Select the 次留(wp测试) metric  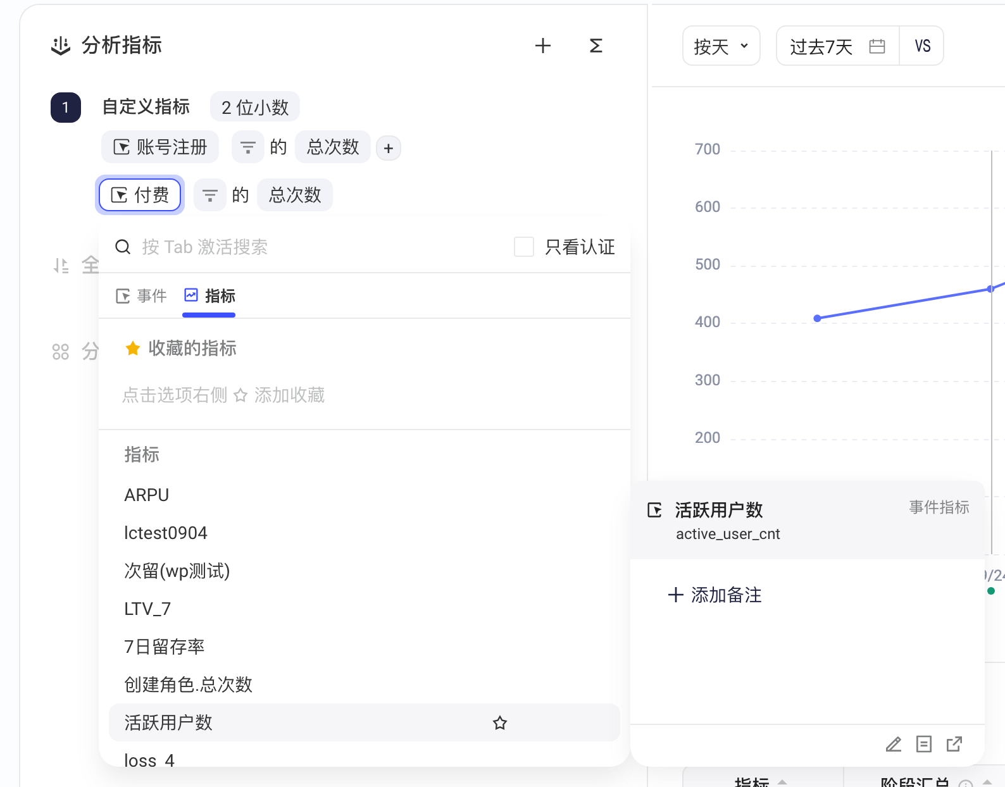click(x=365, y=571)
